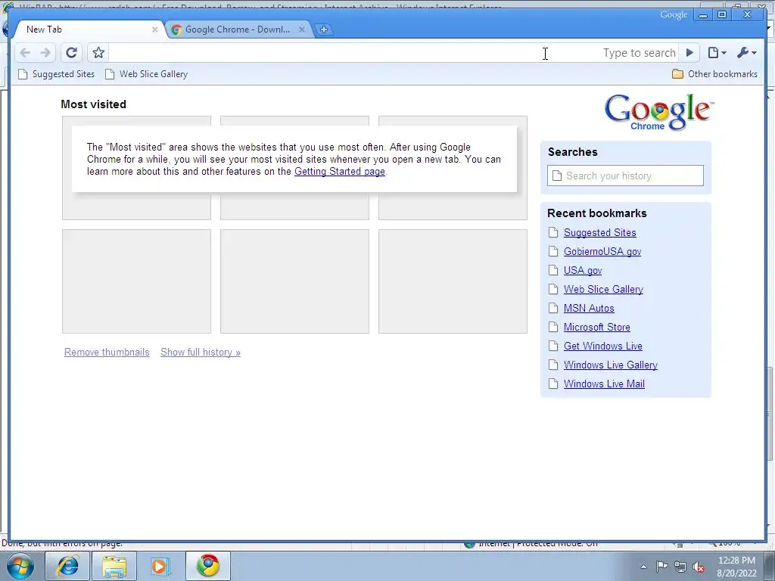Click the Go arrow beside the address bar

click(689, 53)
